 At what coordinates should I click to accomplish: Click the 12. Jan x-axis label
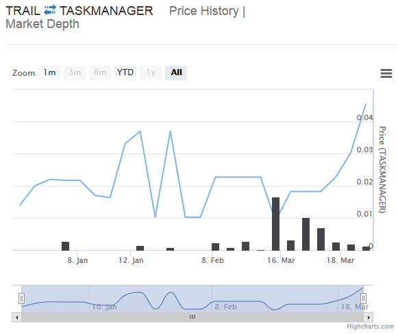pyautogui.click(x=131, y=260)
